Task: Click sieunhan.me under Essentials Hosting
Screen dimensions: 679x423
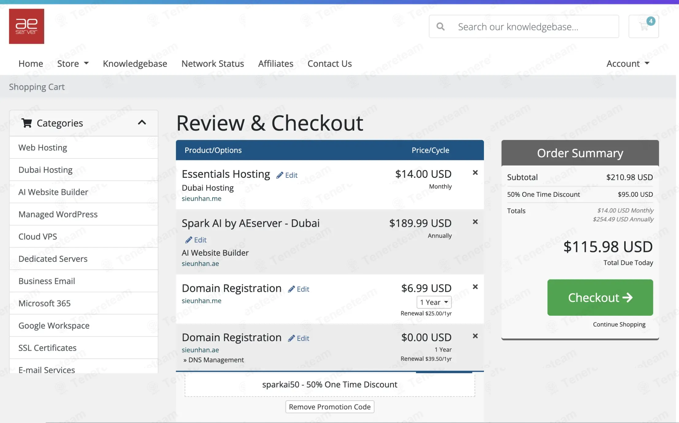Action: pyautogui.click(x=201, y=198)
